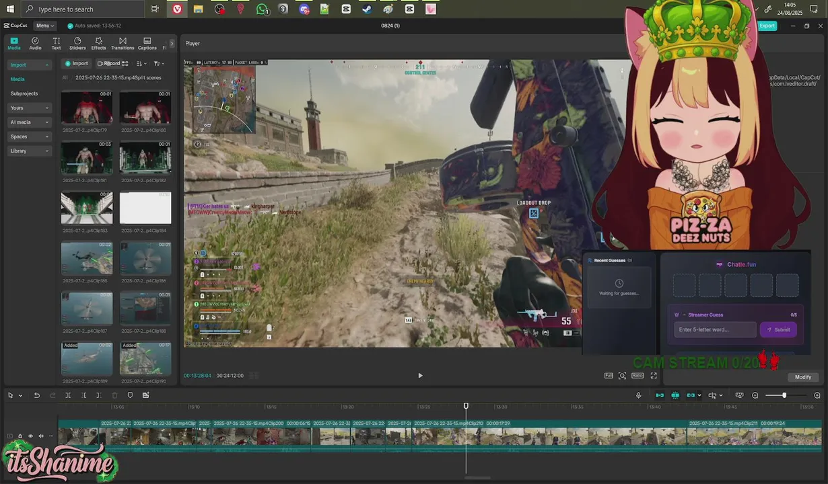The width and height of the screenshot is (828, 484).
Task: Select the white Clip184 thumbnail
Action: click(x=145, y=208)
